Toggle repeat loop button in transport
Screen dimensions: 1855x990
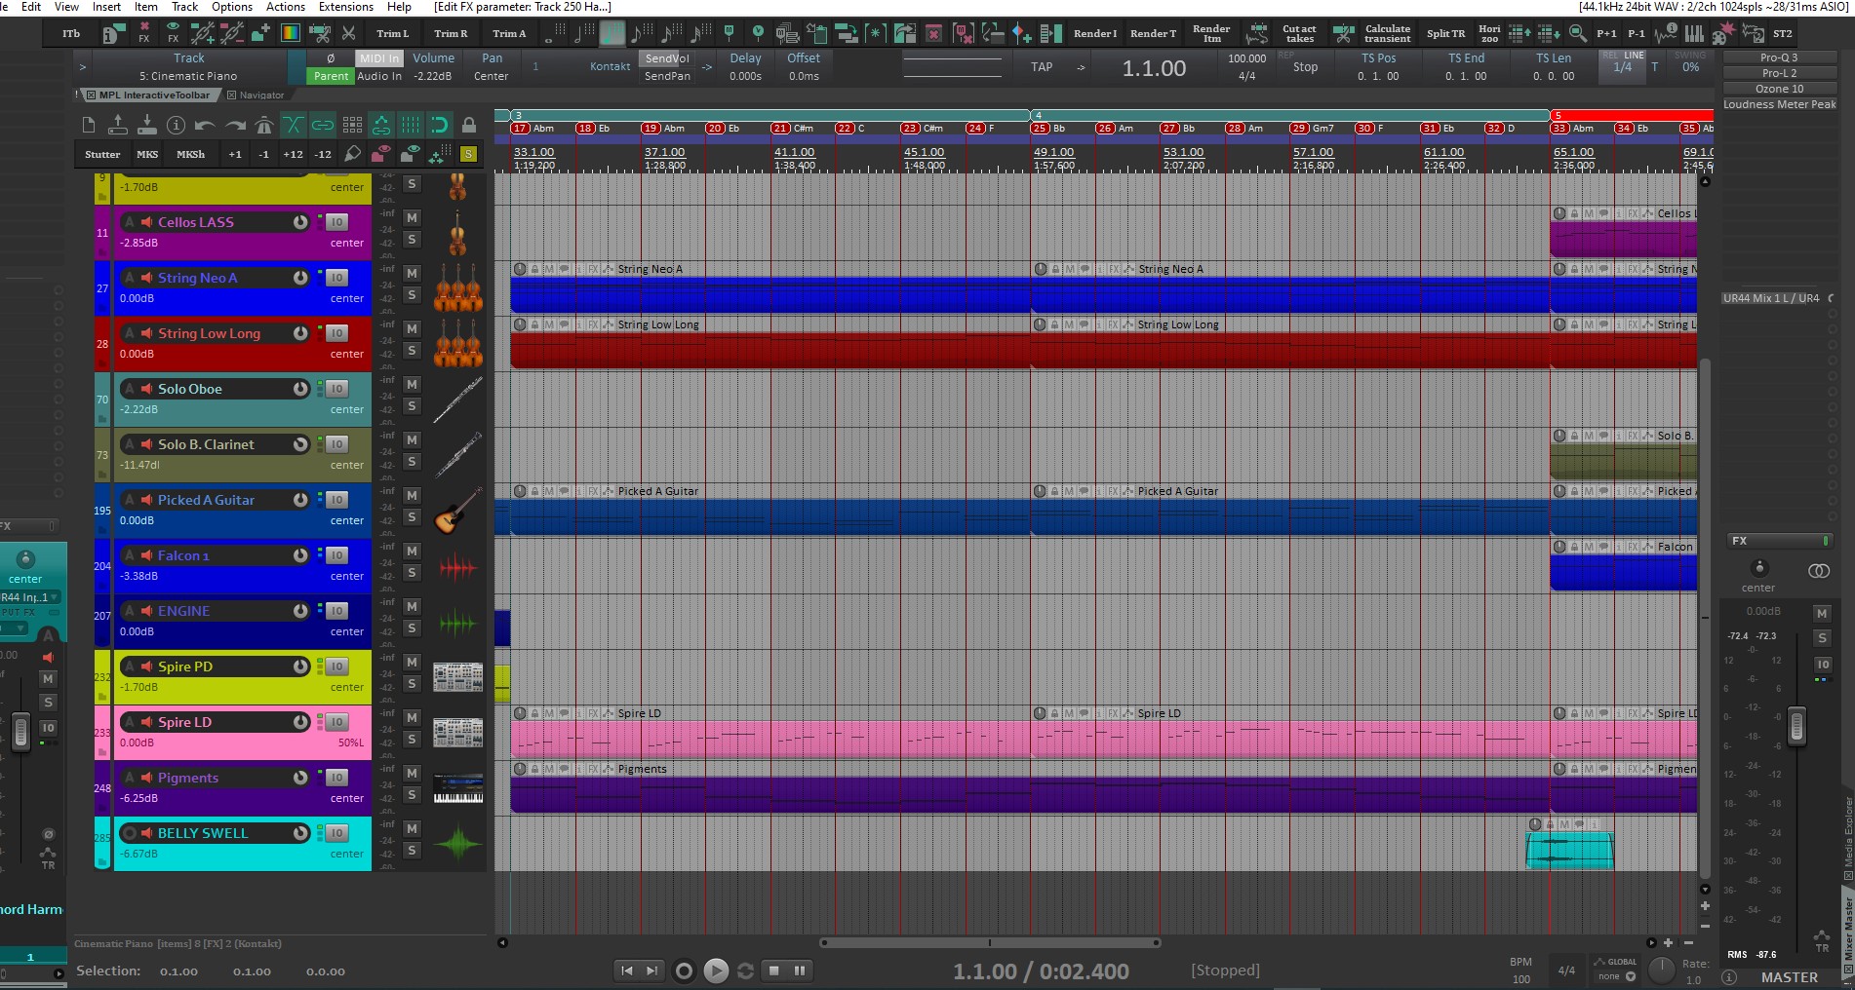[x=745, y=971]
